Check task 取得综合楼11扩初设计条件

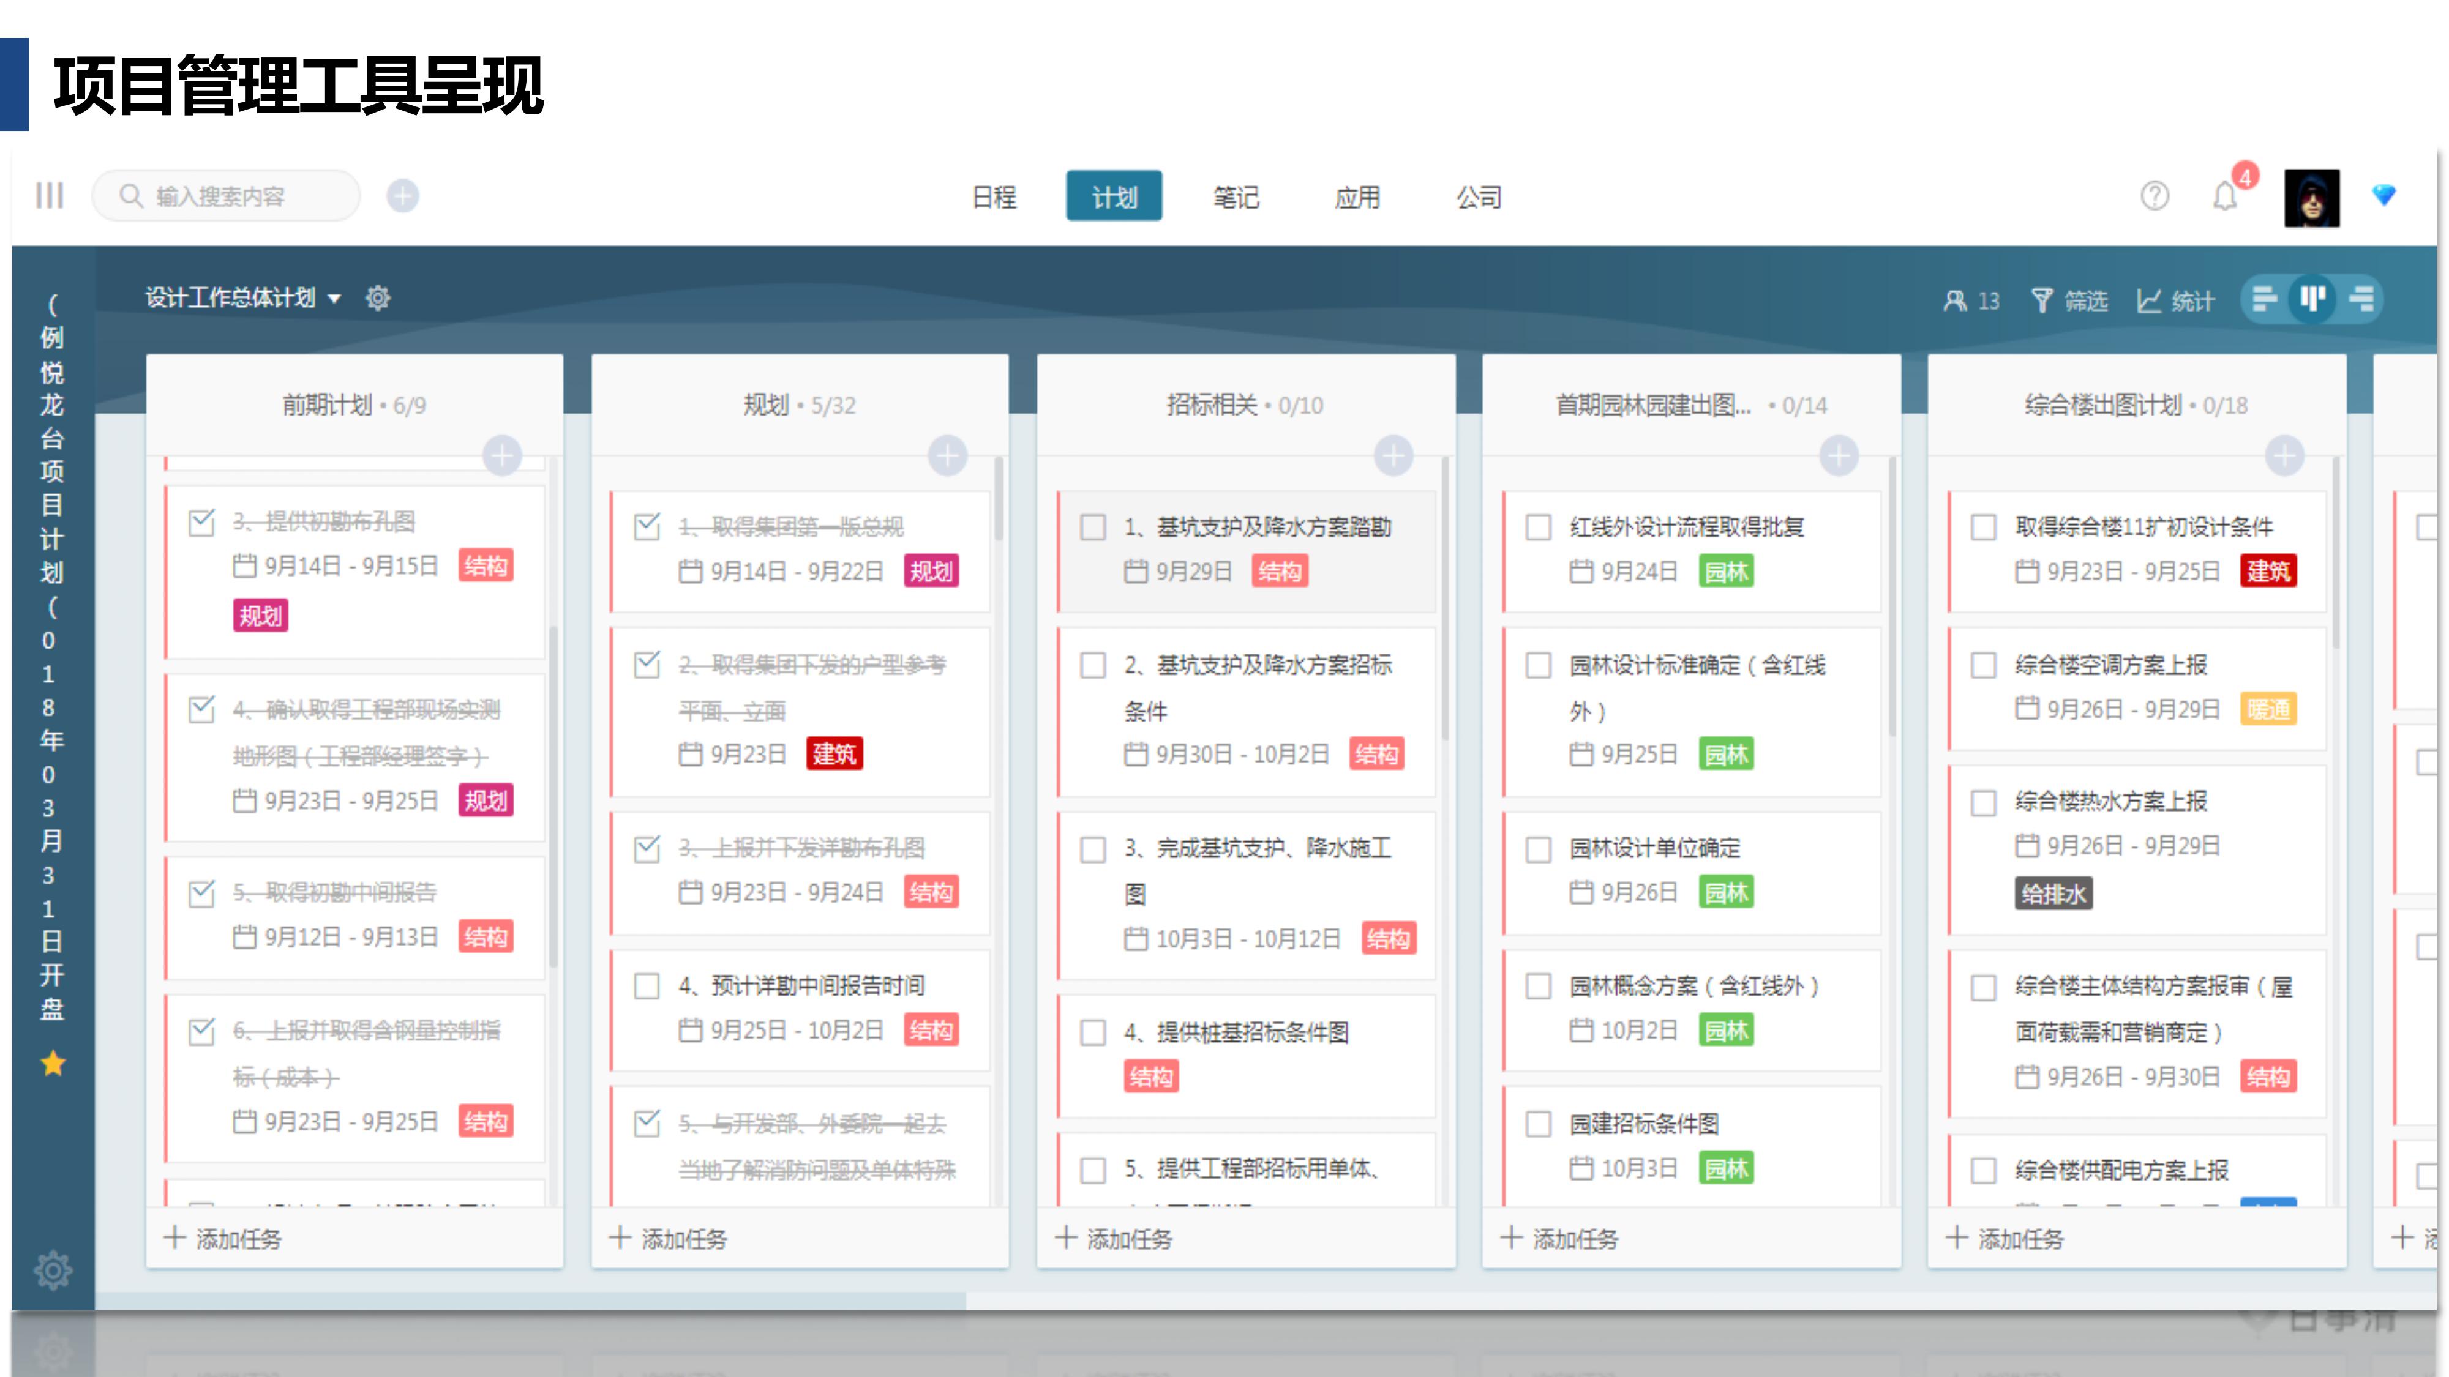pyautogui.click(x=1983, y=526)
